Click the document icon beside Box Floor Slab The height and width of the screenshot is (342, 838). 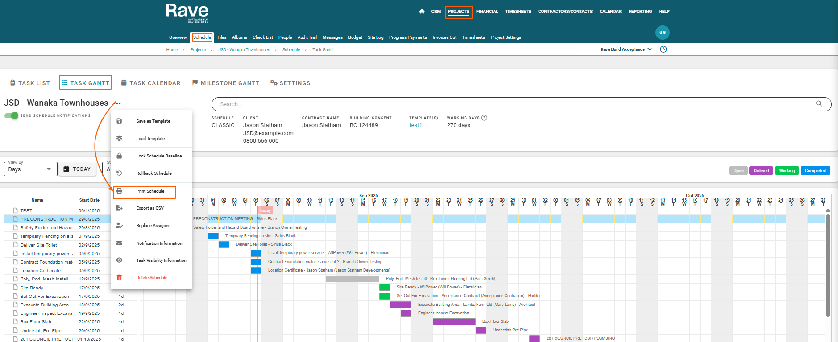(x=15, y=321)
